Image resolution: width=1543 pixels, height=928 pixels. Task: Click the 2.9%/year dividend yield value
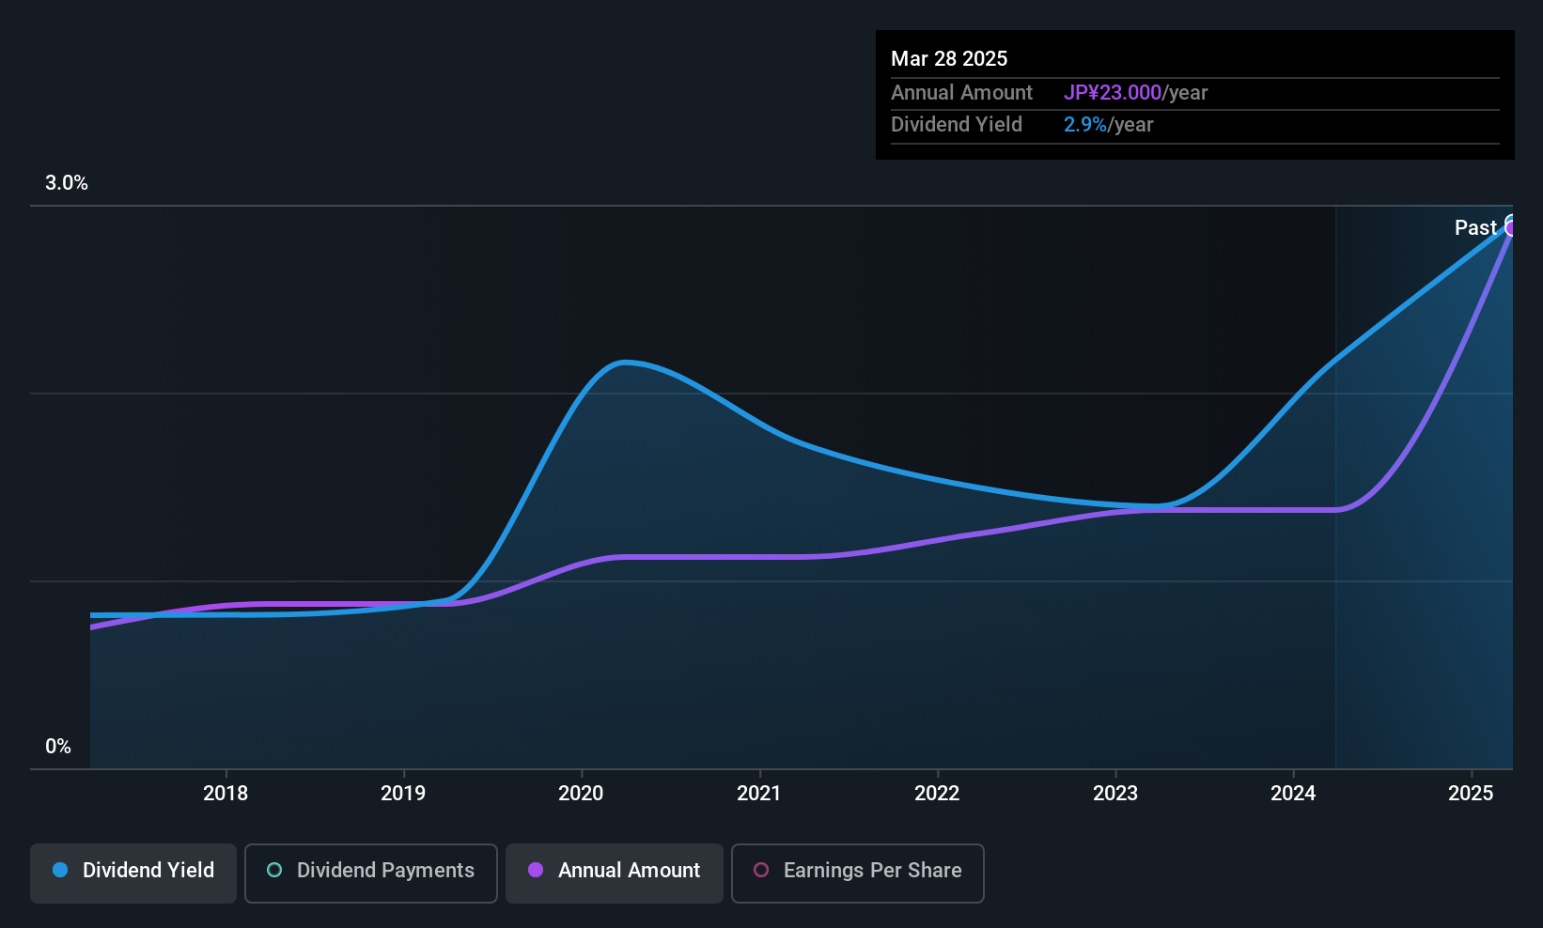[x=1108, y=125]
